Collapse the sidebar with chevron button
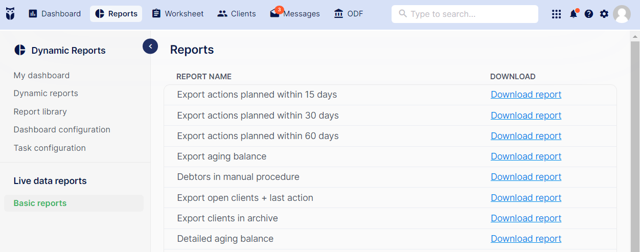Viewport: 640px width, 252px height. [150, 47]
